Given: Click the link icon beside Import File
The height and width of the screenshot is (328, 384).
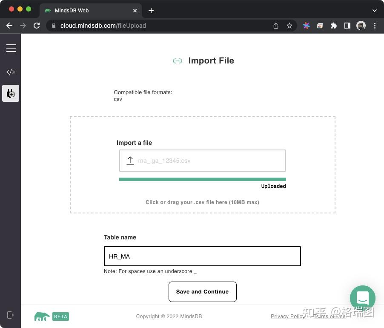Looking at the screenshot, I should (178, 61).
